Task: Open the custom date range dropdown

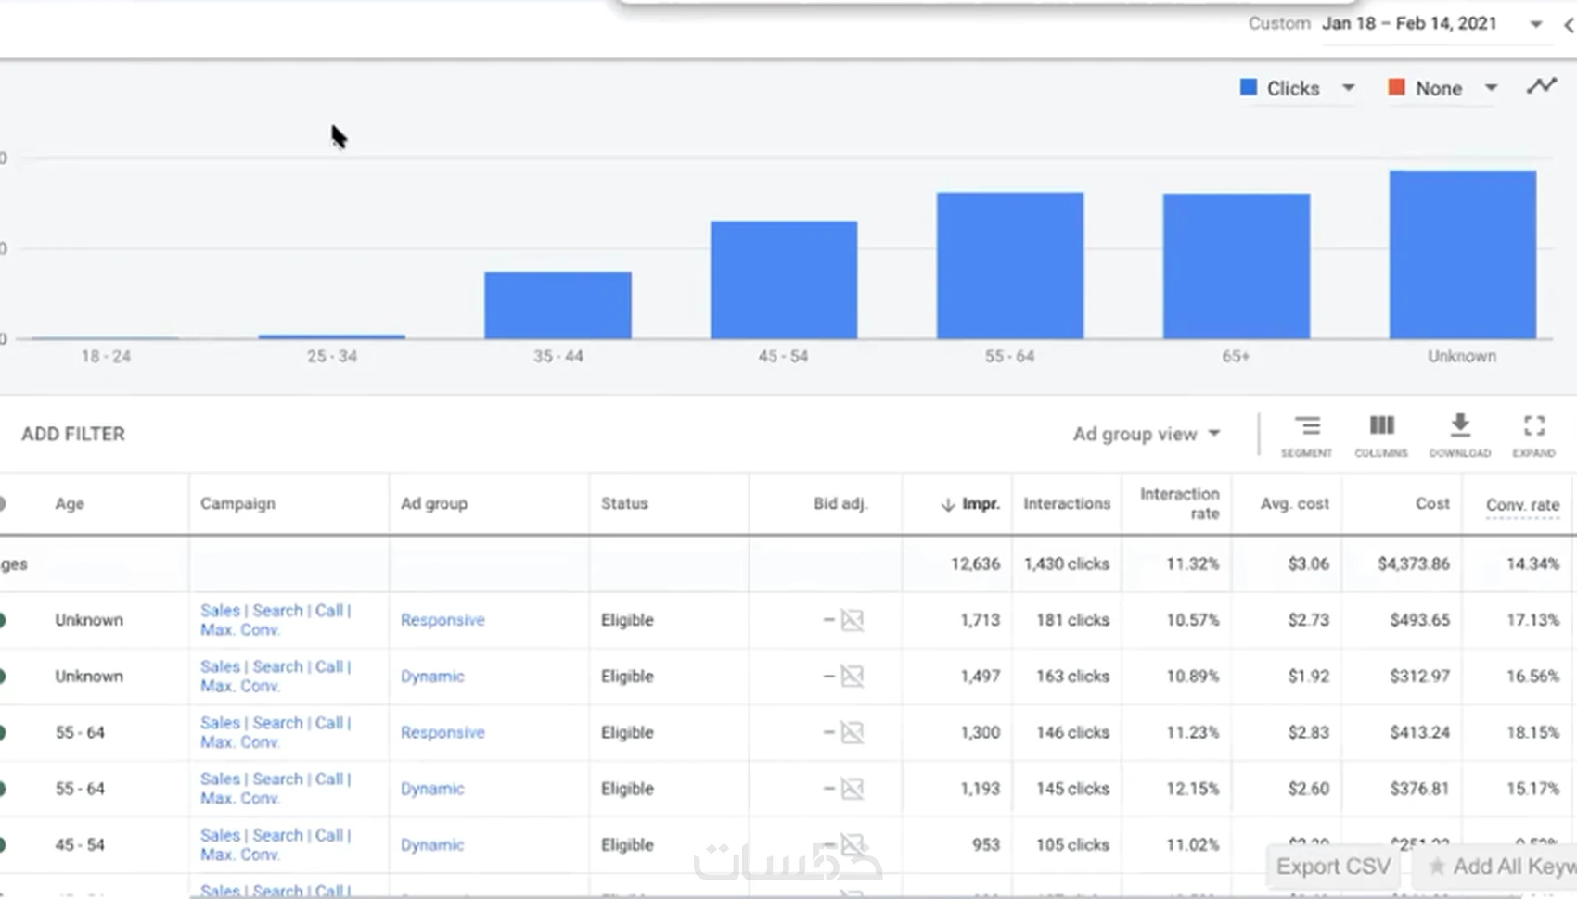Action: coord(1535,24)
